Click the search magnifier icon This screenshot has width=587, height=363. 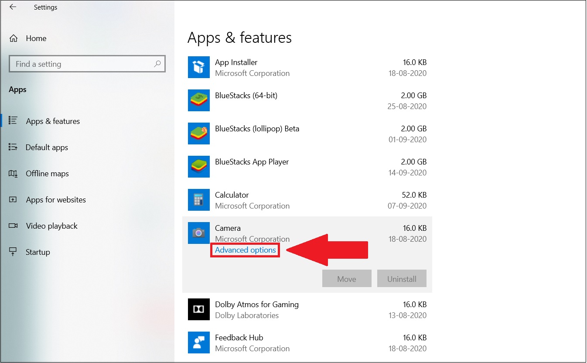(157, 64)
